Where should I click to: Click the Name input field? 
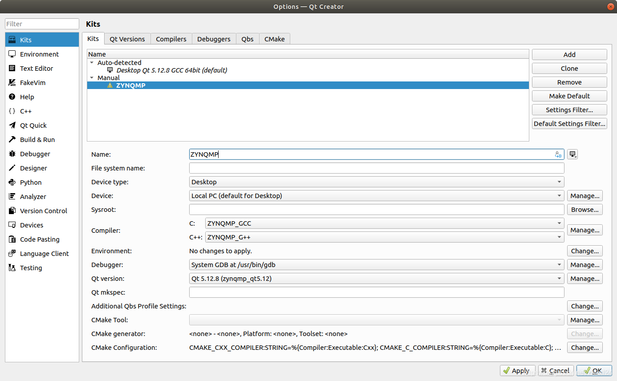pos(377,154)
